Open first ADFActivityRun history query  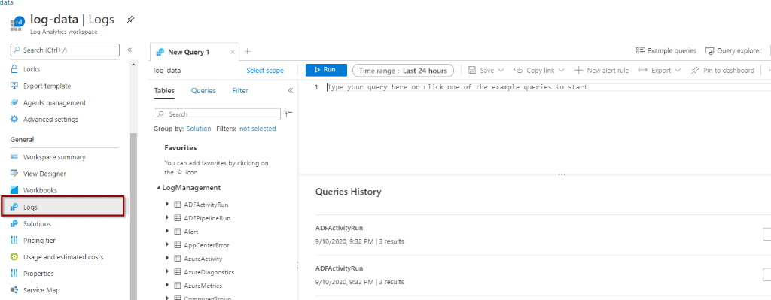click(x=339, y=228)
